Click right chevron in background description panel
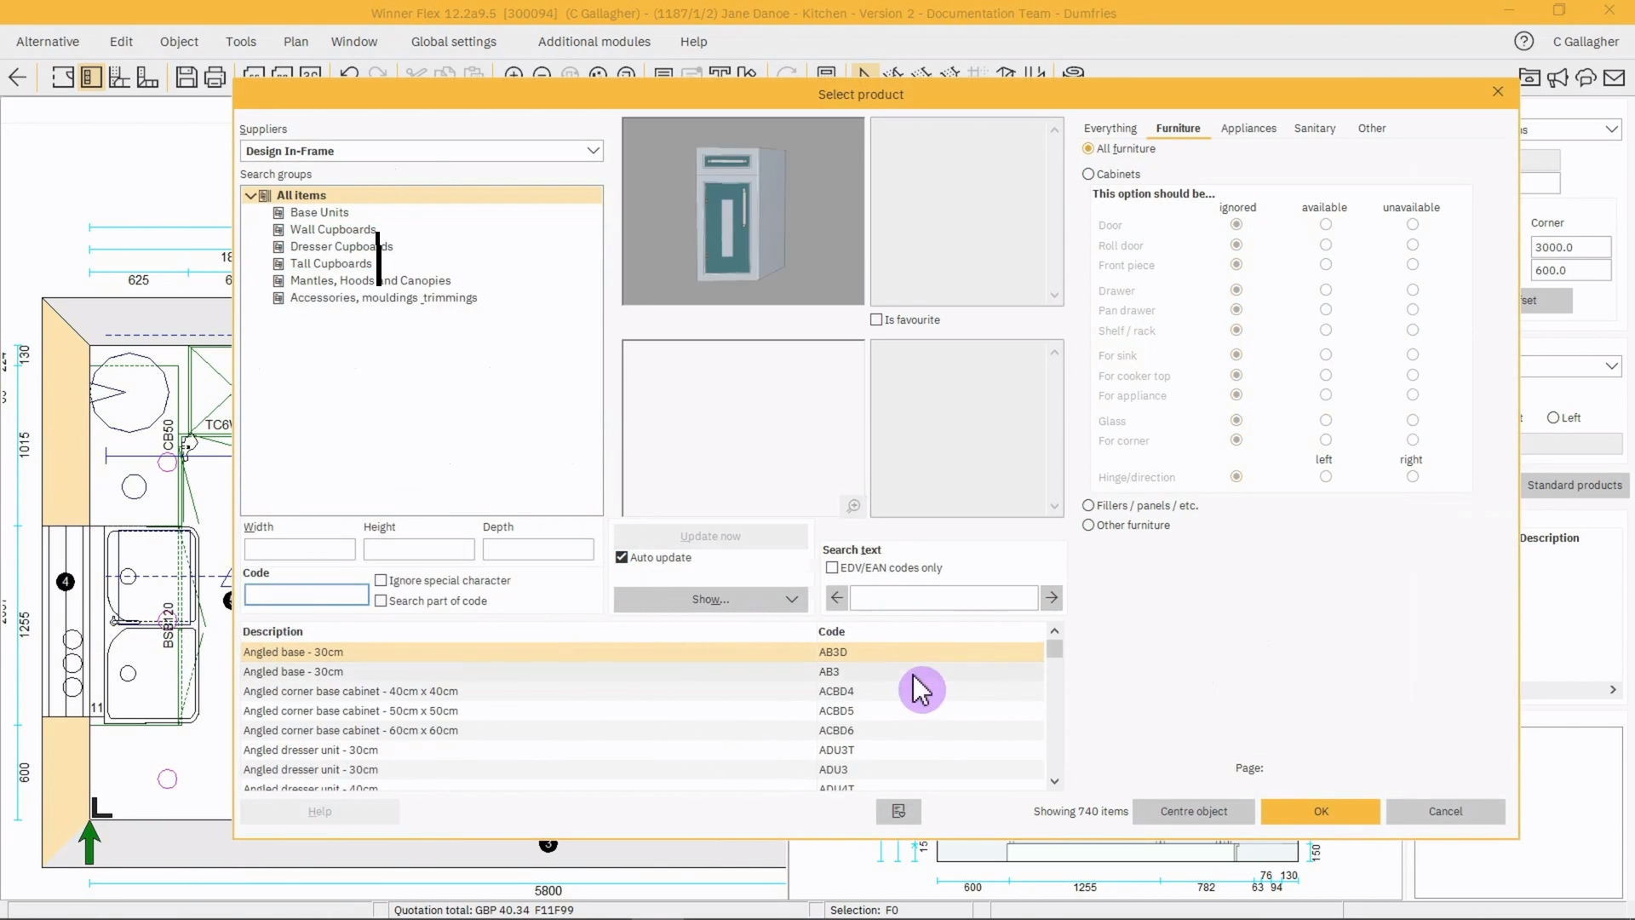The height and width of the screenshot is (920, 1635). click(x=1613, y=690)
